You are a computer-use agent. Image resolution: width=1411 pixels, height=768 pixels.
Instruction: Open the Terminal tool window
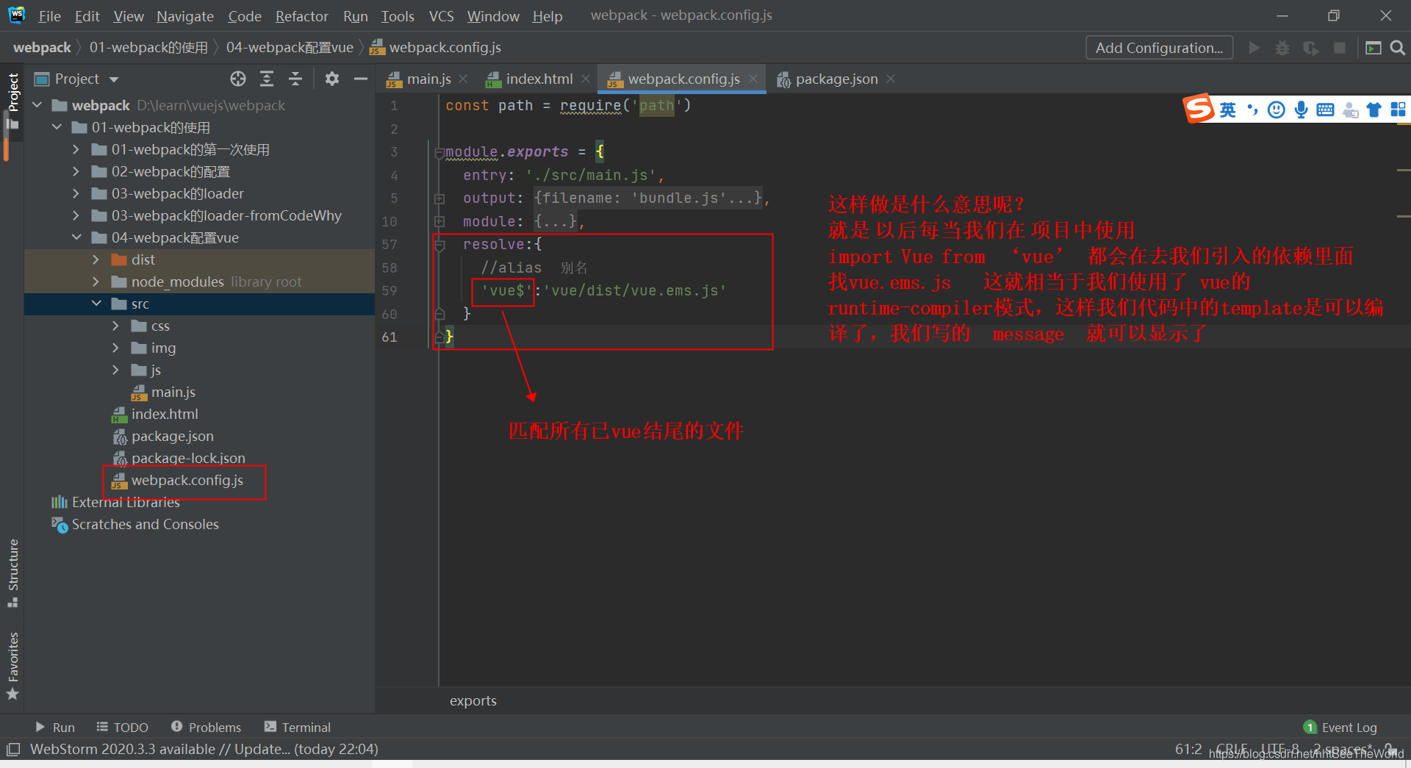(298, 727)
